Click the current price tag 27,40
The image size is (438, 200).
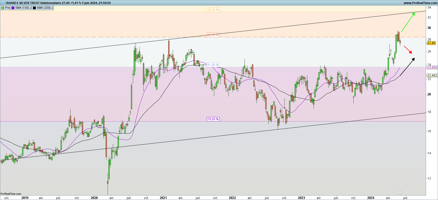[x=431, y=43]
